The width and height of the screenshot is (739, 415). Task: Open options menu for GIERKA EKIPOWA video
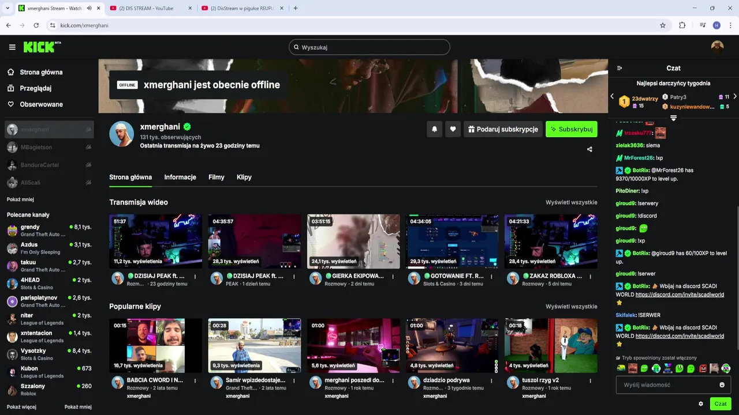click(393, 276)
